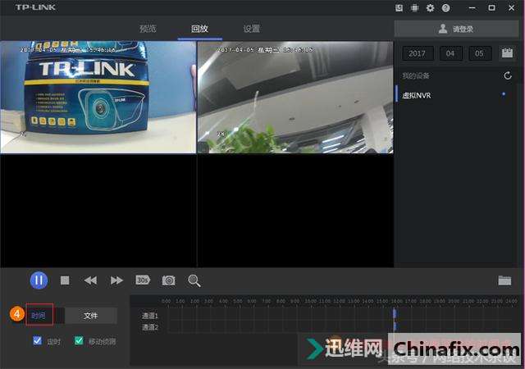Screen dimensions: 525x369
Task: Select the 虚拟NVR device in list
Action: click(455, 95)
